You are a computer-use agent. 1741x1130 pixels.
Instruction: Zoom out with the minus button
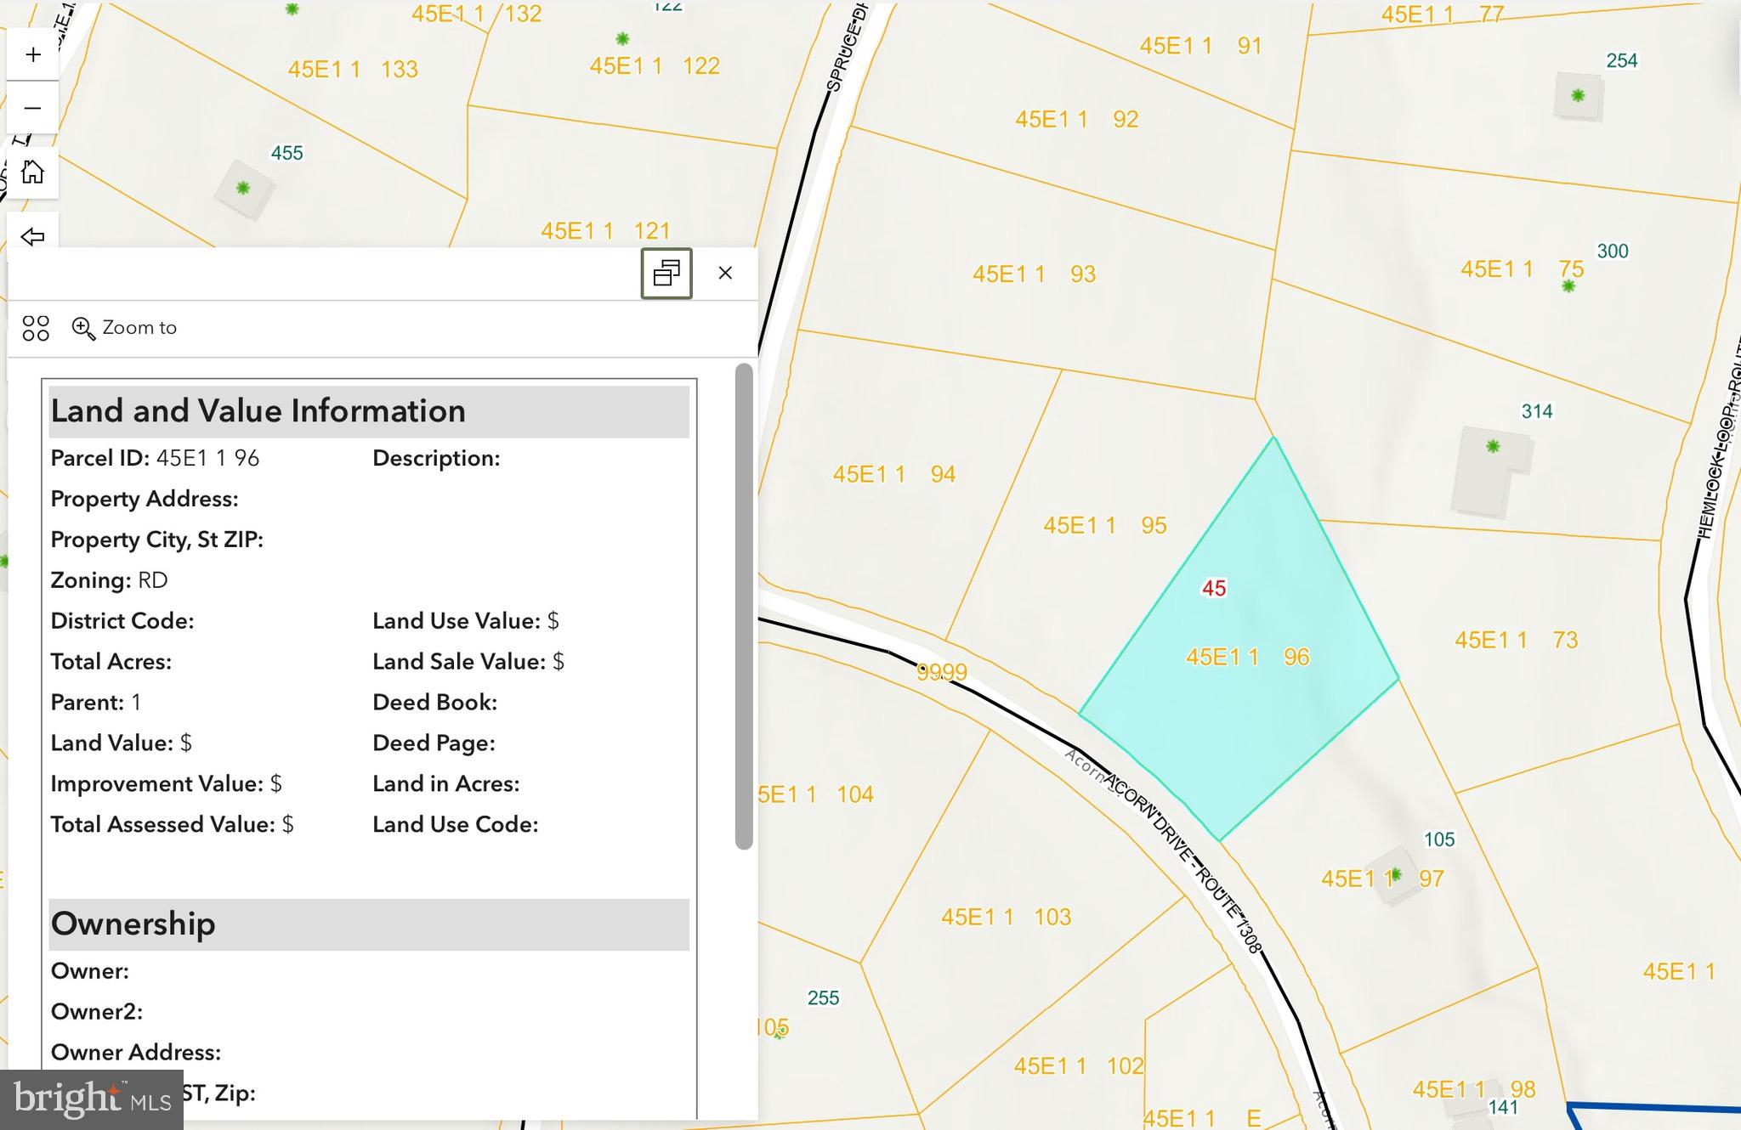coord(33,108)
